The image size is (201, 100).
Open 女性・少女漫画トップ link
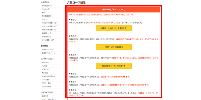tap(49, 26)
